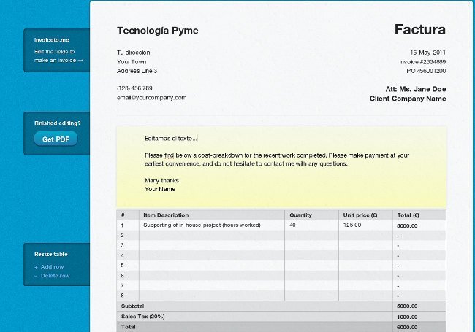Screen dimensions: 475x332
Task: Click the empty description cell in row 2
Action: point(211,236)
